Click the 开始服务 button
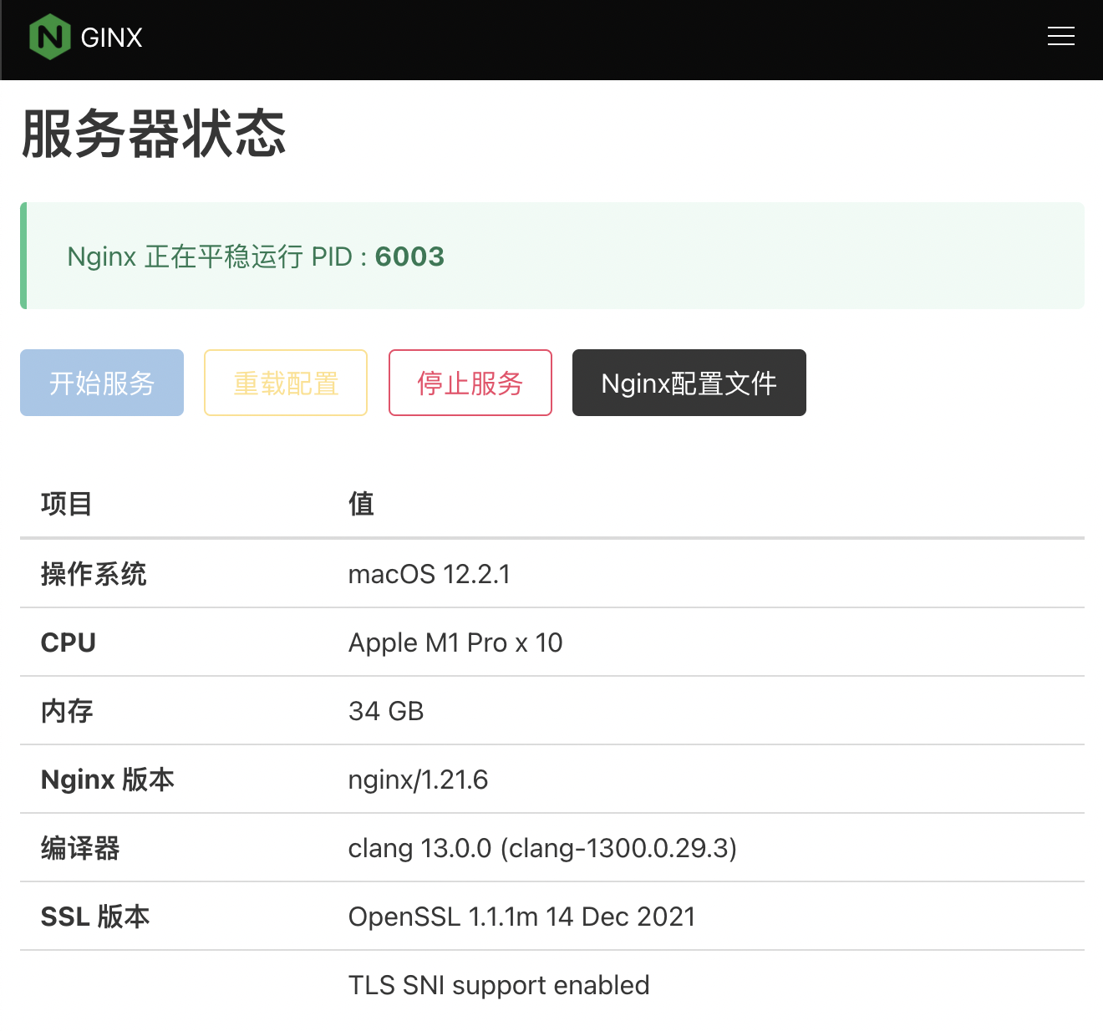Viewport: 1103px width, 1031px height. click(x=102, y=383)
